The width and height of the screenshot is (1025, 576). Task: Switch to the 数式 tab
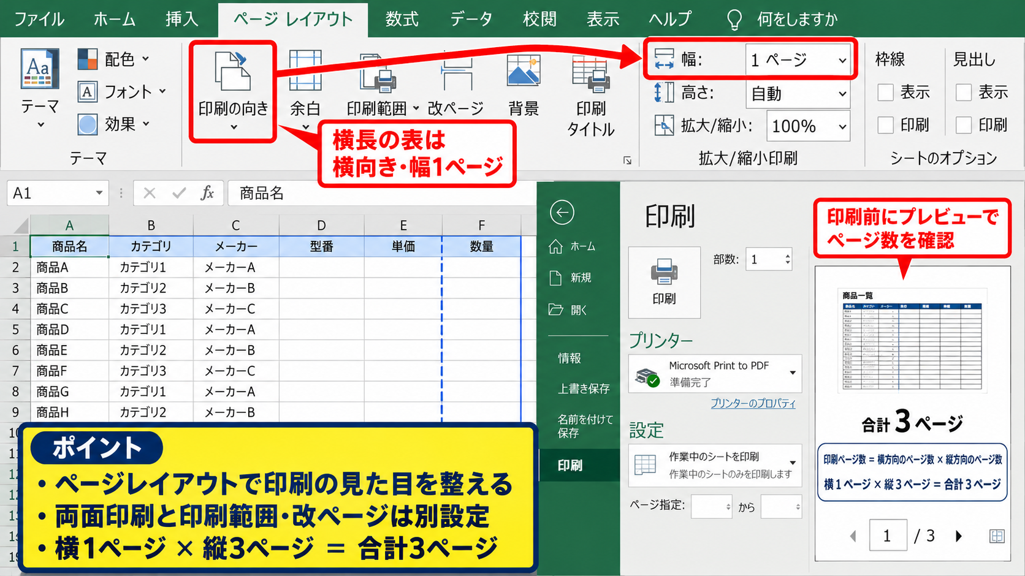(402, 19)
